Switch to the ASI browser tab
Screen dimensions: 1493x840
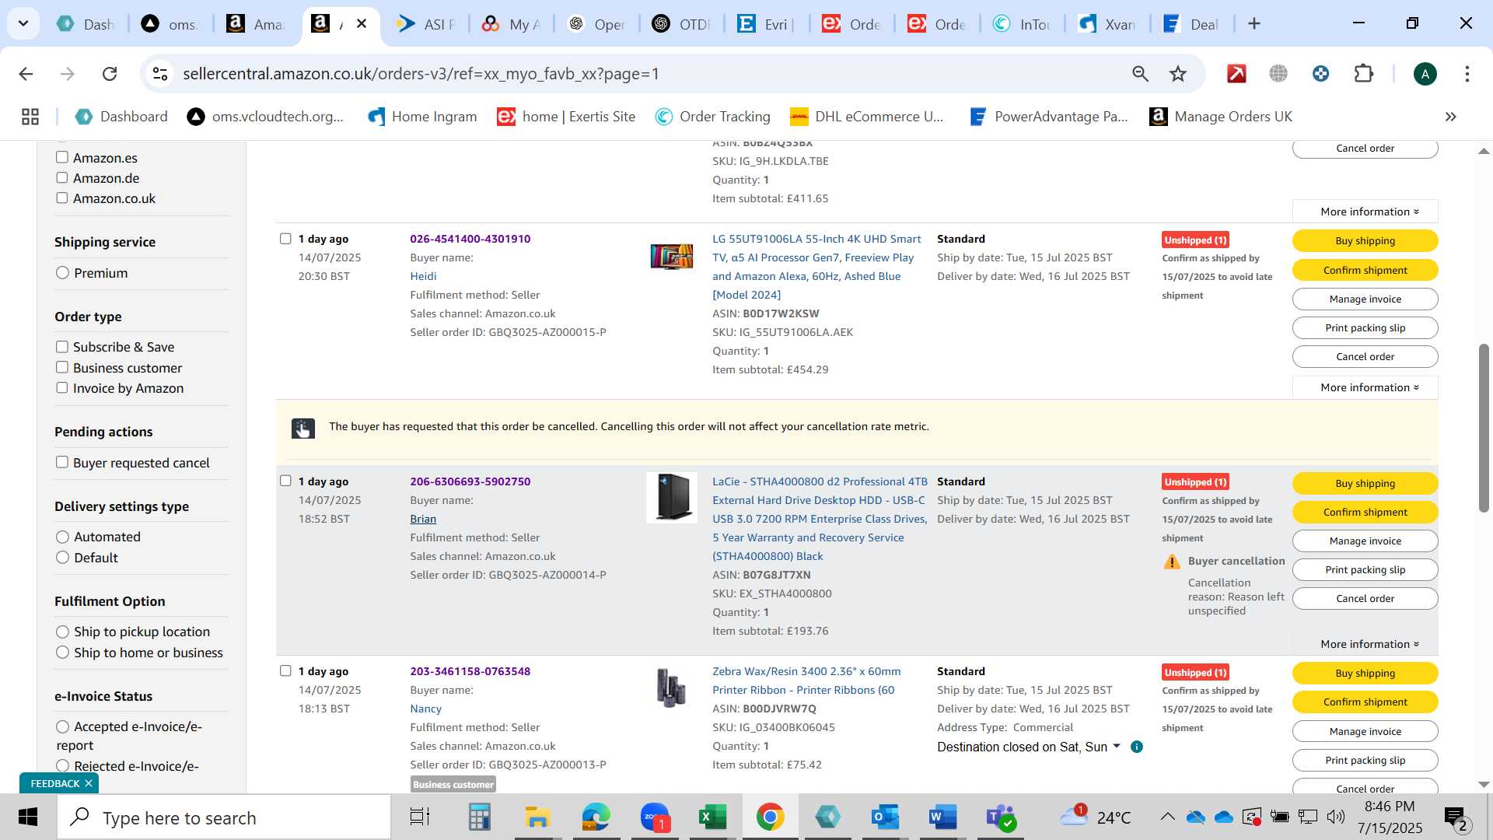426,24
